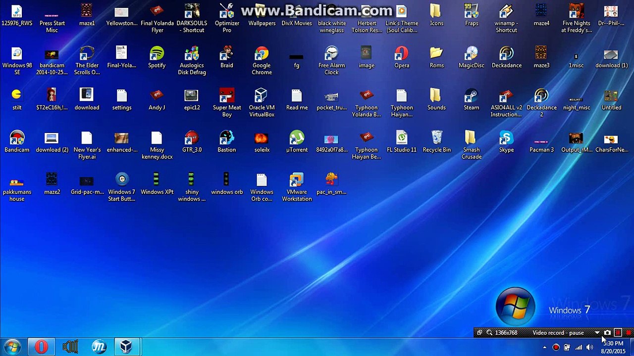The height and width of the screenshot is (356, 634).
Task: Open the network signal tray icon
Action: [579, 348]
